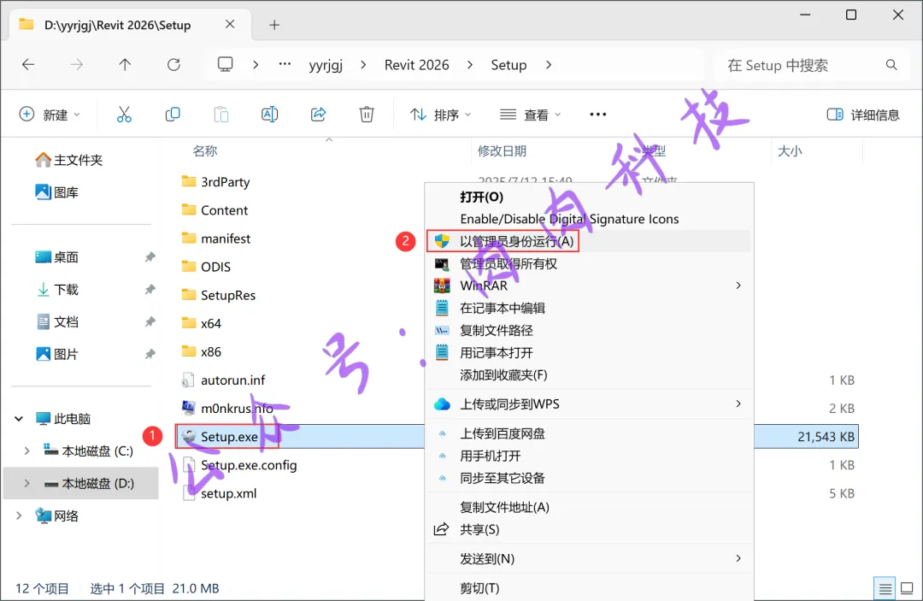Click the This PC monitor icon in address bar
The width and height of the screenshot is (923, 601).
point(226,64)
